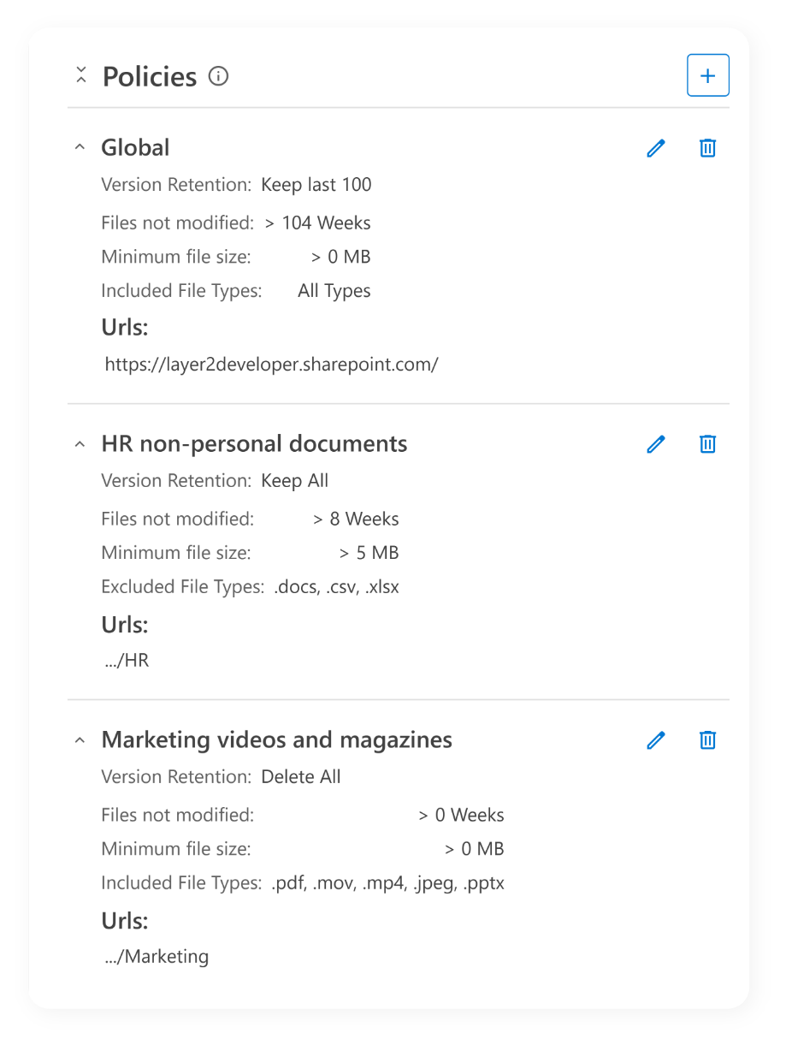Viewport: 786px width, 1045px height.
Task: Click the .../HR URL entry
Action: tap(127, 660)
